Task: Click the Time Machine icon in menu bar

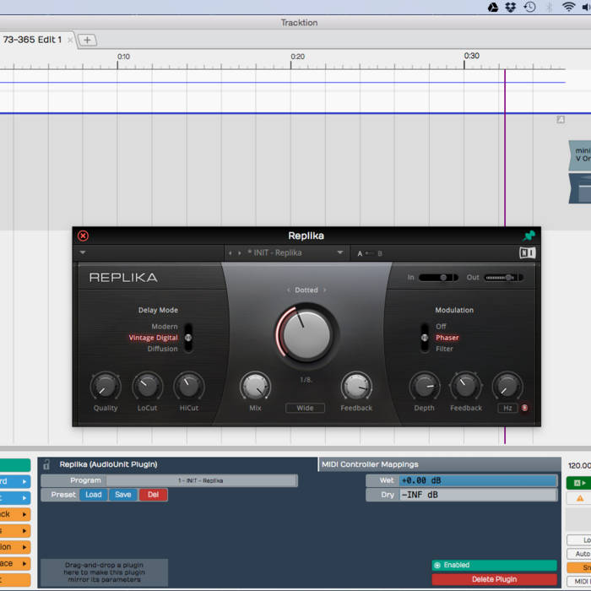Action: tap(530, 8)
